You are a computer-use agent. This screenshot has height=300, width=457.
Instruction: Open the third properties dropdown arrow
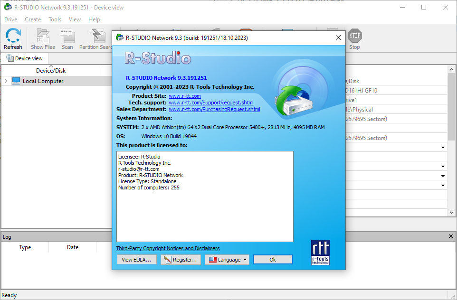click(443, 176)
